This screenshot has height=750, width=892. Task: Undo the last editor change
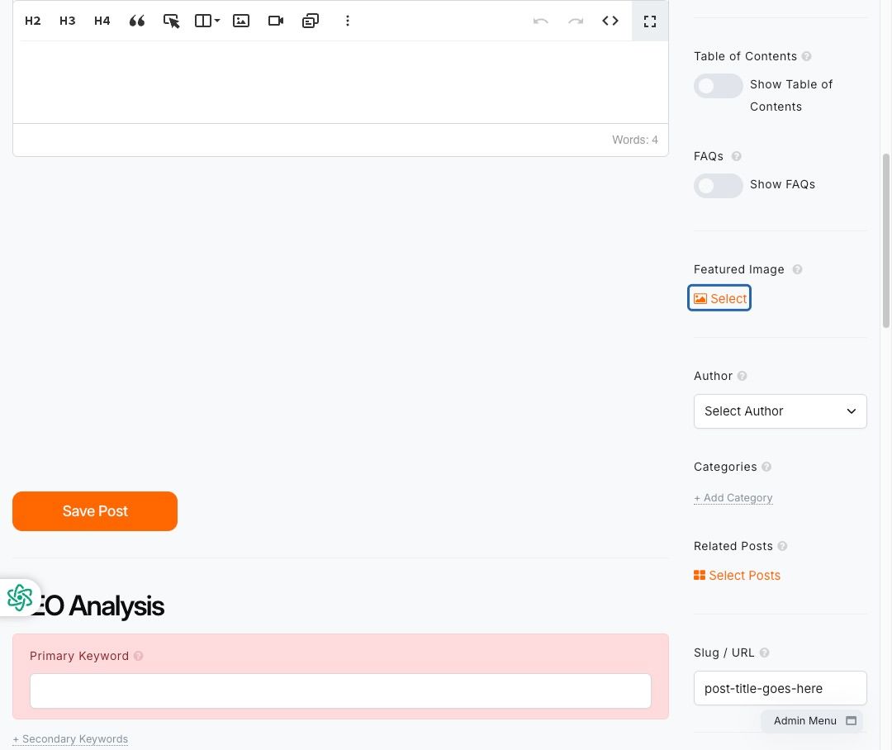click(540, 21)
